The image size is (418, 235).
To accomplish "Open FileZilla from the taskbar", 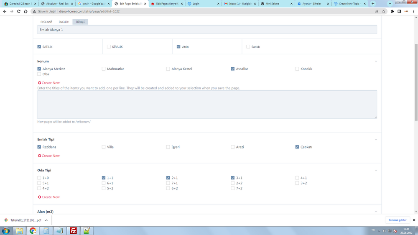I will tap(73, 230).
